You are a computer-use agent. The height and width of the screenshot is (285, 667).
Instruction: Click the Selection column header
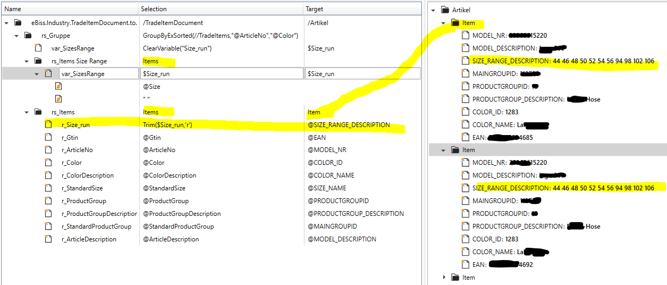coord(221,9)
